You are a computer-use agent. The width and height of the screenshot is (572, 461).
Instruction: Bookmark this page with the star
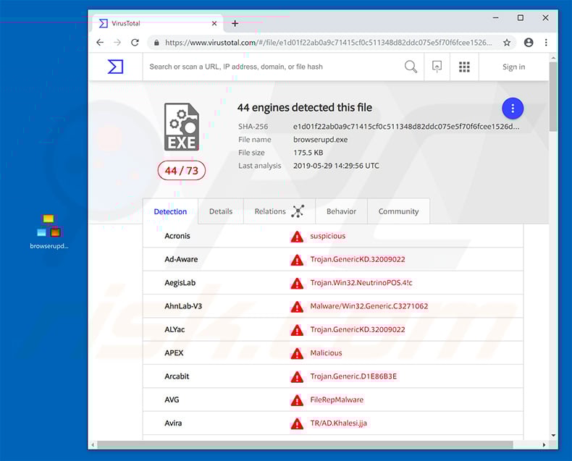(507, 43)
